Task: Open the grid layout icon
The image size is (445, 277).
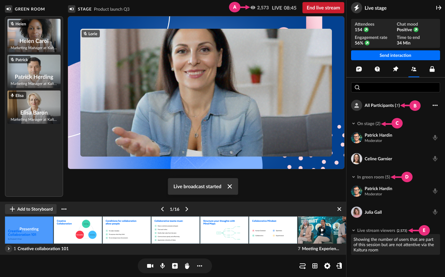Action: 315,266
